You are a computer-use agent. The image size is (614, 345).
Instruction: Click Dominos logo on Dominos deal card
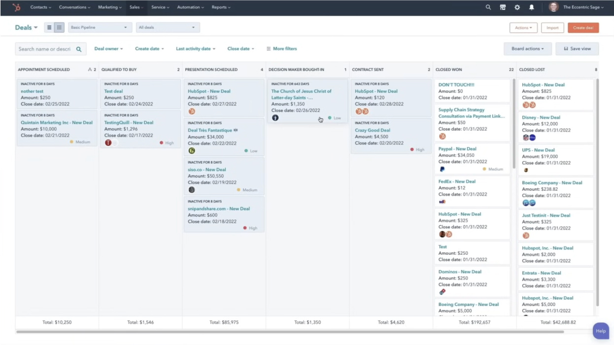442,292
